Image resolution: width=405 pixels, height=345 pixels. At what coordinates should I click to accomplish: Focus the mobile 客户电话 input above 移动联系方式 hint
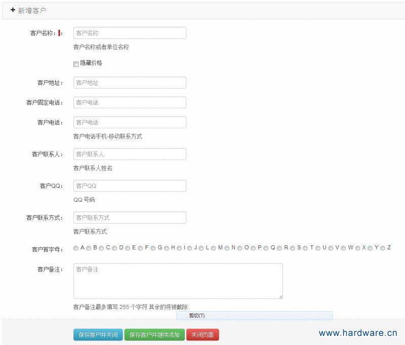tap(130, 122)
